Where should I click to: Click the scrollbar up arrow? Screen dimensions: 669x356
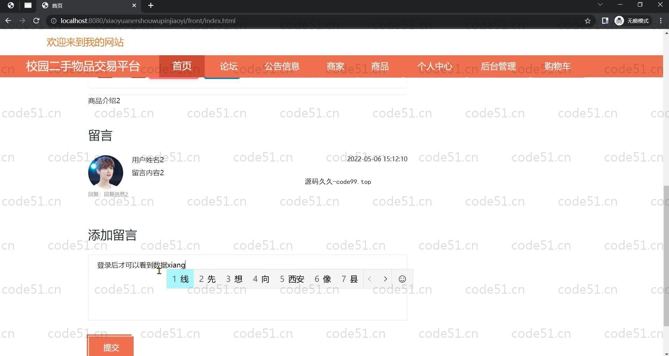[x=666, y=33]
